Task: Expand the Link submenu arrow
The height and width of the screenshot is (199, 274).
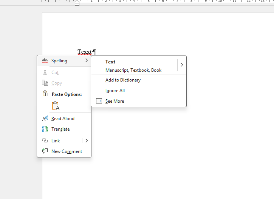Action: coord(87,141)
